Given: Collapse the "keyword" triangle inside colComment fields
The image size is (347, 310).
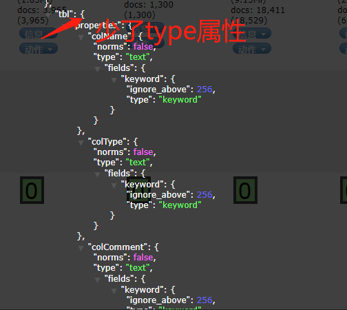Looking at the screenshot, I should 114,291.
